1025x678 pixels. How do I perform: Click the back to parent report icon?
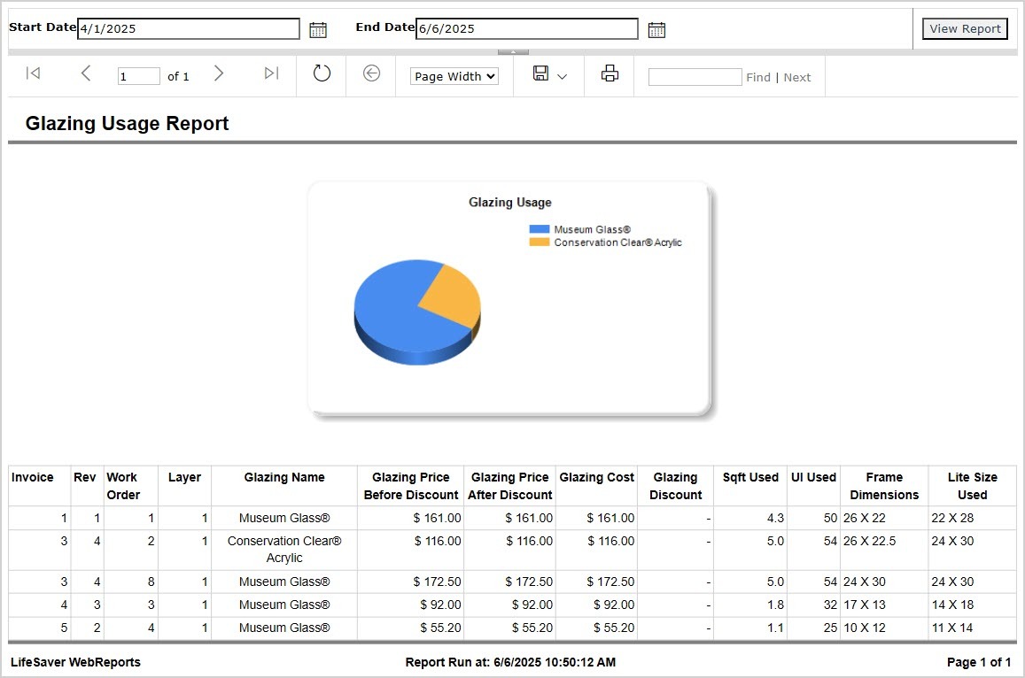(x=370, y=74)
